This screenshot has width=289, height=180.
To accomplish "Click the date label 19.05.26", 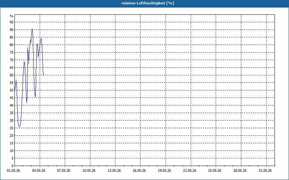I will pos(164,171).
